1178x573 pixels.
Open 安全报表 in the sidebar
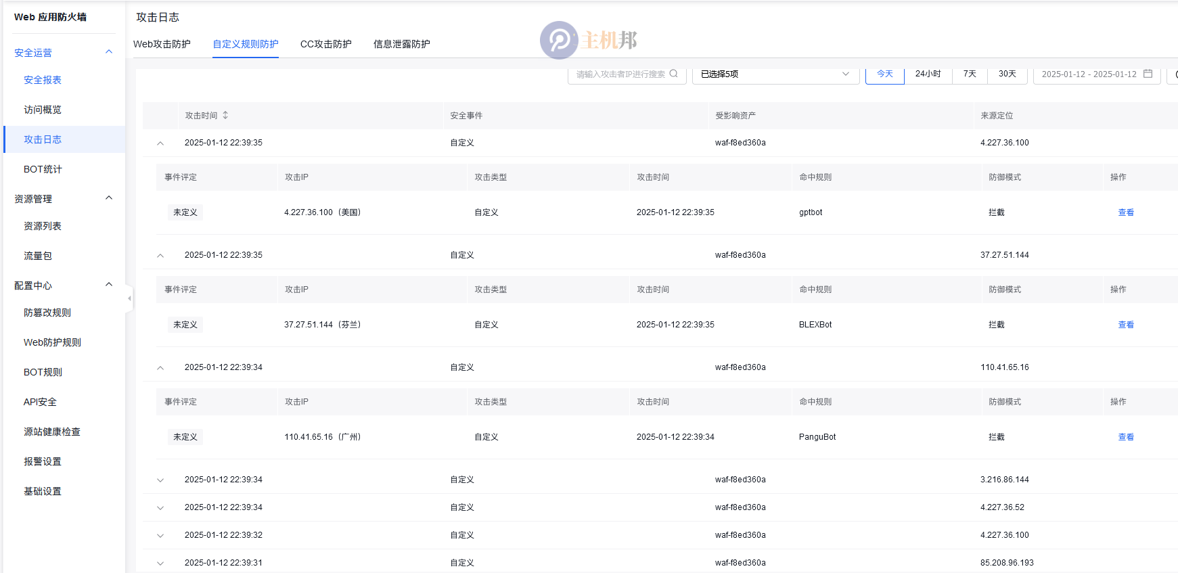tap(43, 80)
